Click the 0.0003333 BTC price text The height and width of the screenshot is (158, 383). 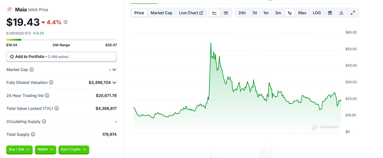[19, 33]
